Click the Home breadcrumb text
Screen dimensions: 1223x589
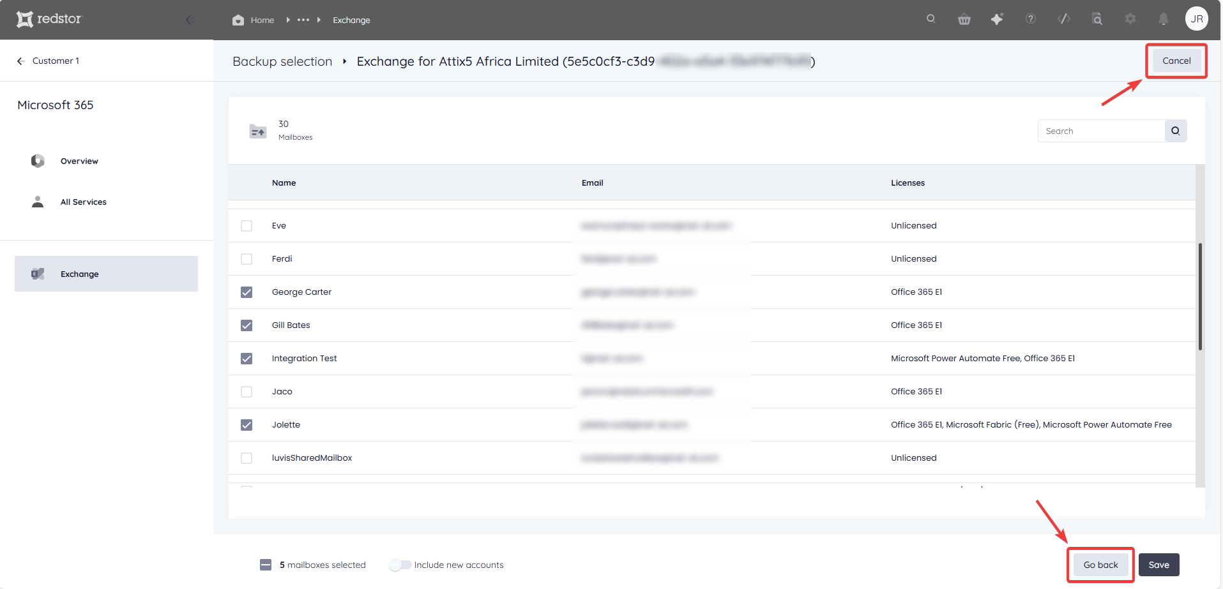coord(262,20)
